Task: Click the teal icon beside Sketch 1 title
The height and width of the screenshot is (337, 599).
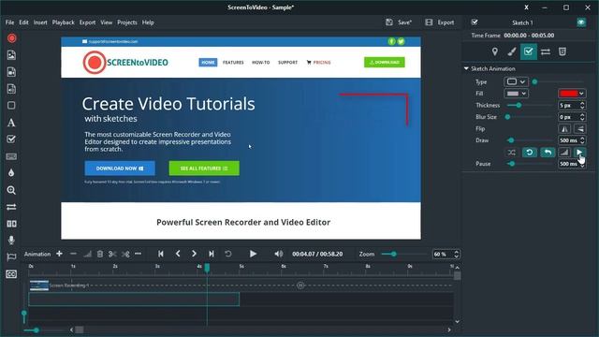Action: coord(581,22)
